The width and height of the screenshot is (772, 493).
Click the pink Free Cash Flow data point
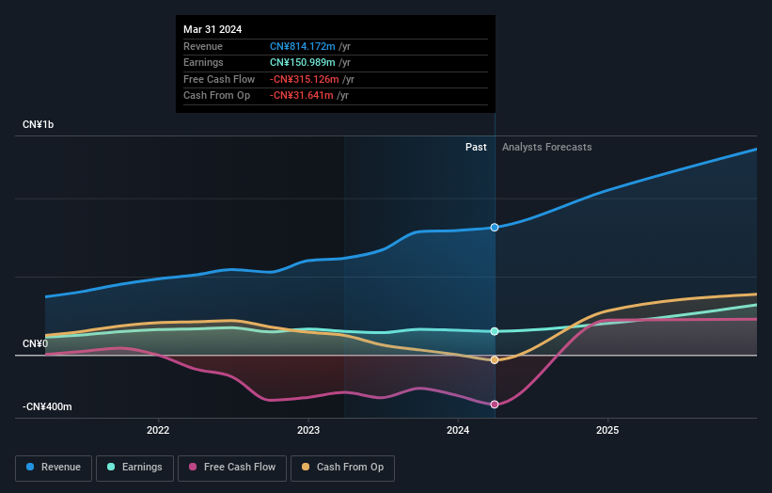495,405
